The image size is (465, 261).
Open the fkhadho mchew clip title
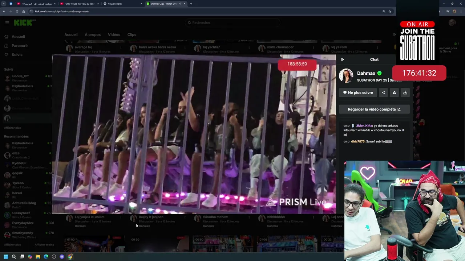tap(215, 217)
